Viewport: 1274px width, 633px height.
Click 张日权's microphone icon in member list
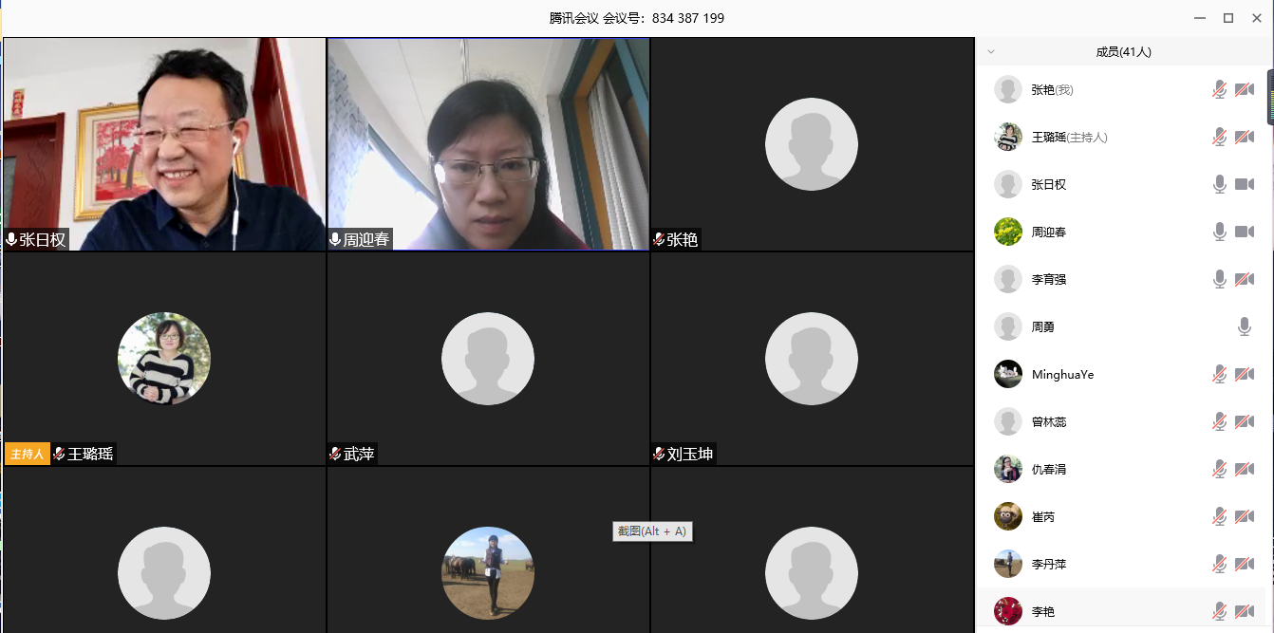pos(1219,185)
